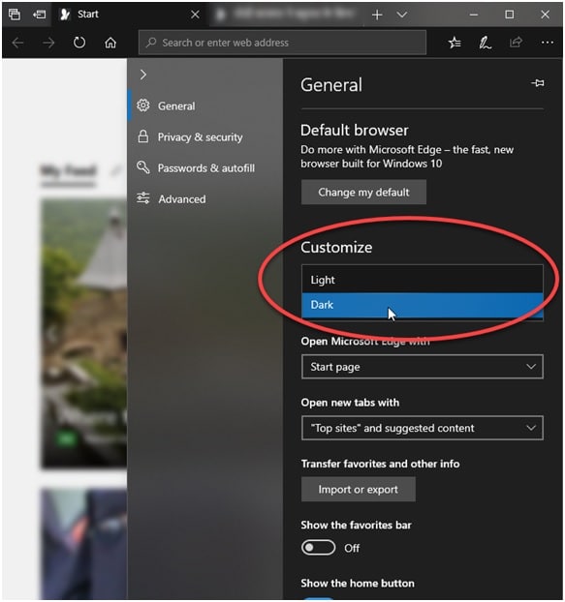
Task: Click the Passwords key icon
Action: [143, 167]
